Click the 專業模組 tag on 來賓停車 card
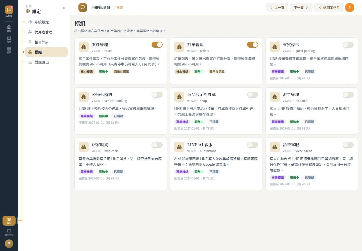 [278, 72]
